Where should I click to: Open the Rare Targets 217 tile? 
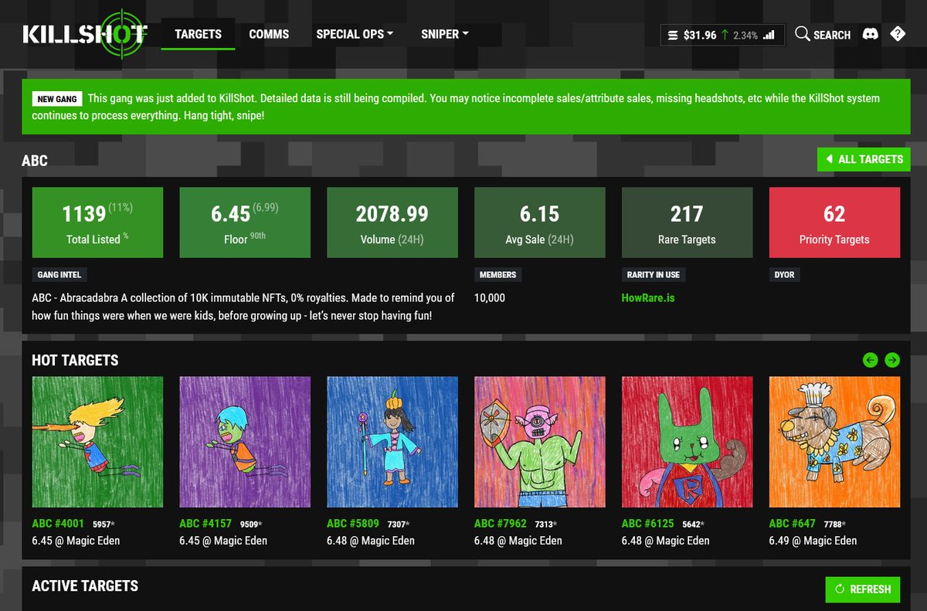tap(687, 222)
